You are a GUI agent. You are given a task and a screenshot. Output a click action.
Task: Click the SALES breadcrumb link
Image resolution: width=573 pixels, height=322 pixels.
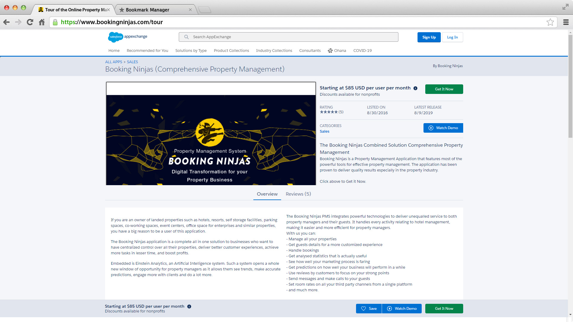(x=132, y=62)
